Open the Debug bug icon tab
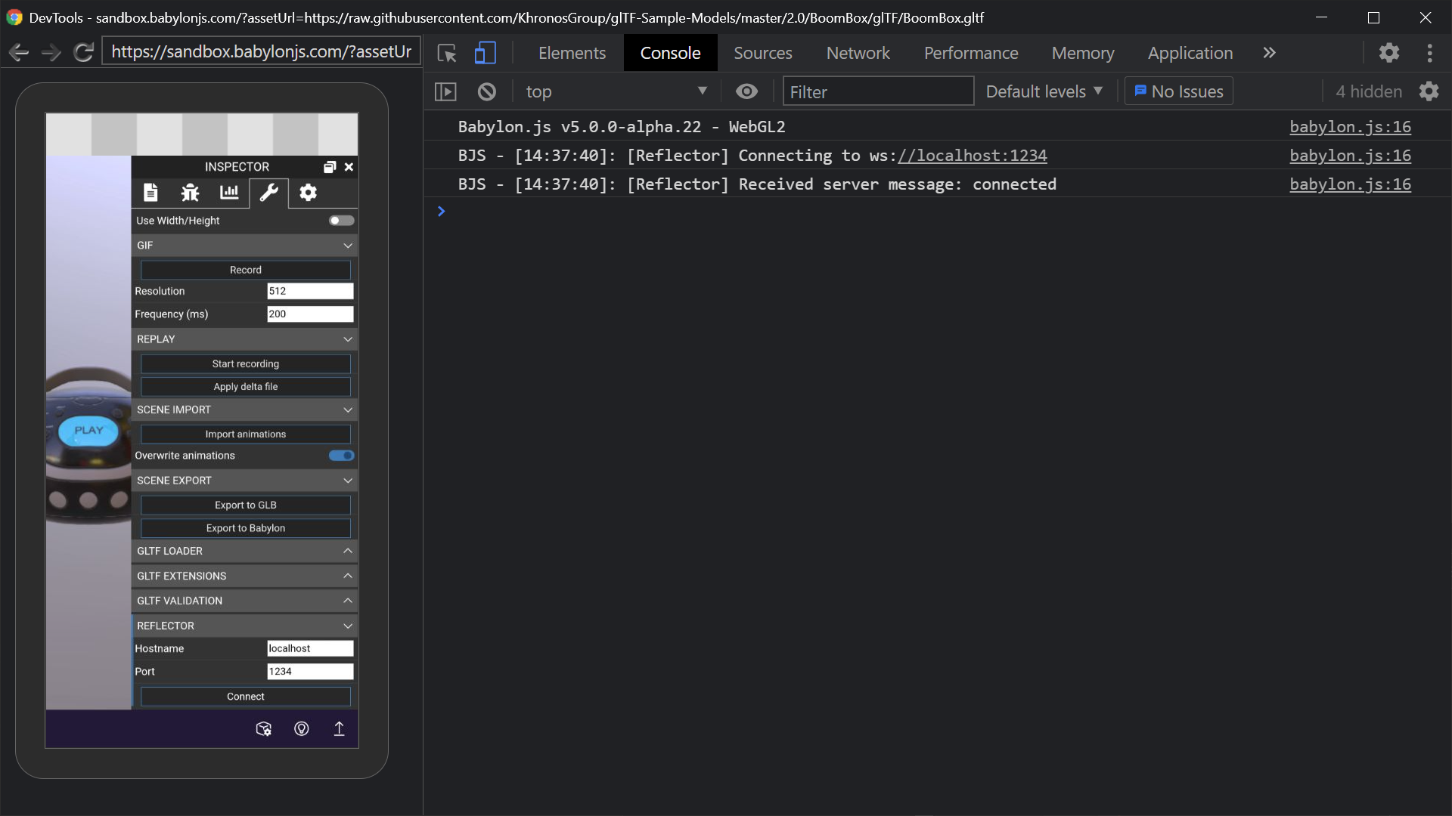Screen dimensions: 1452x816 coord(190,193)
